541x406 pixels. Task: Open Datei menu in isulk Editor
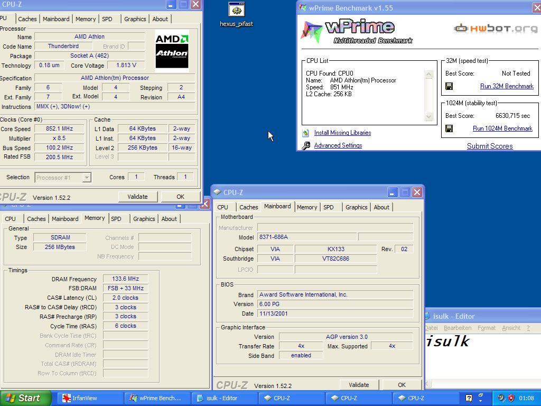click(x=431, y=328)
